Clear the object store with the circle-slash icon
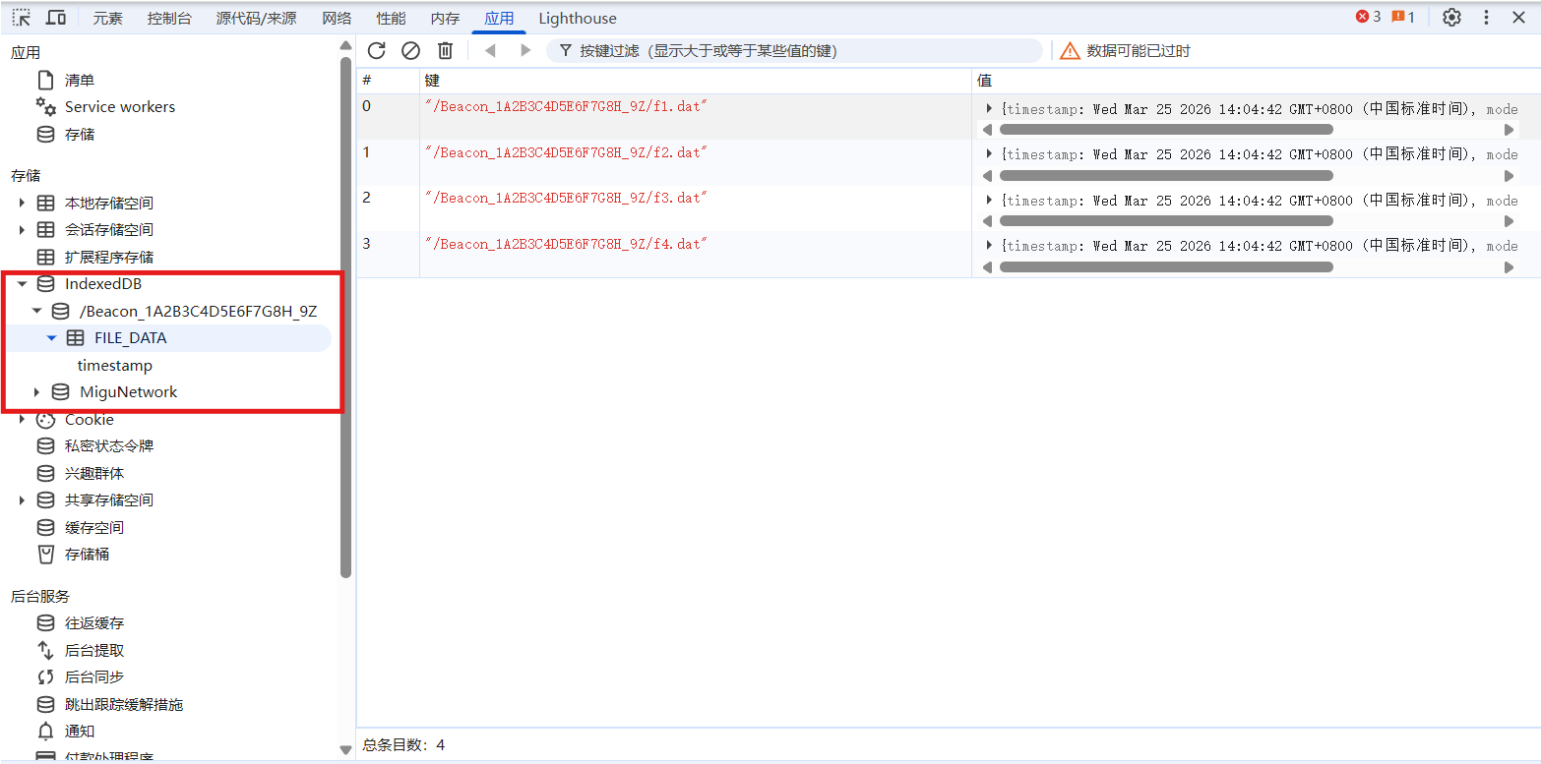 click(411, 51)
